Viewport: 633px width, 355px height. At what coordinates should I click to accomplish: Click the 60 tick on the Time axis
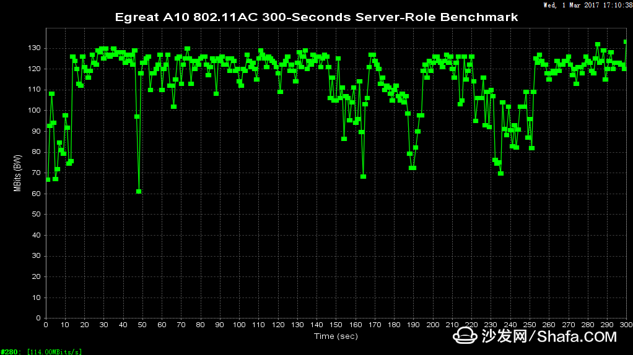(162, 325)
